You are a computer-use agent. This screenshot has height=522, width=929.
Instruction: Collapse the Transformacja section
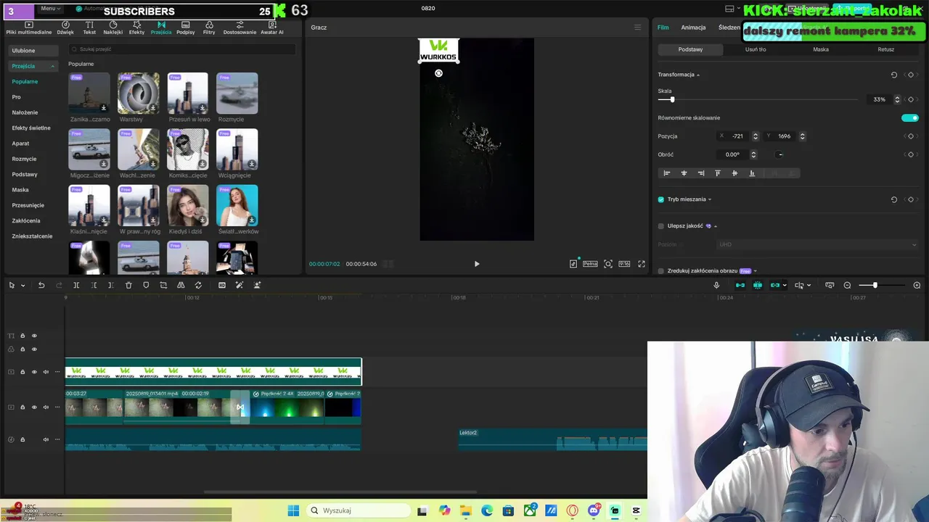tap(698, 75)
